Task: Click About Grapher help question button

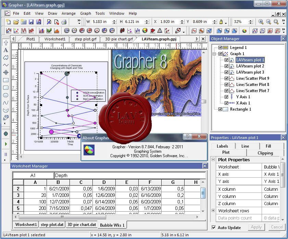Action: tap(188, 136)
